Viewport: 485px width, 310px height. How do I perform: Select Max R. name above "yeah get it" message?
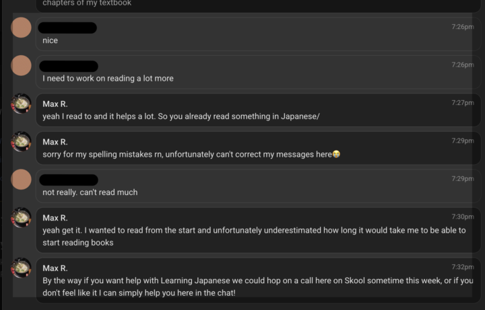[x=55, y=218]
